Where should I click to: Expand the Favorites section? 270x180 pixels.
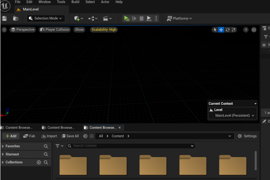(x=13, y=146)
